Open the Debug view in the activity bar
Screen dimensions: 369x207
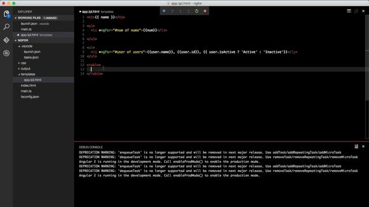(x=6, y=53)
